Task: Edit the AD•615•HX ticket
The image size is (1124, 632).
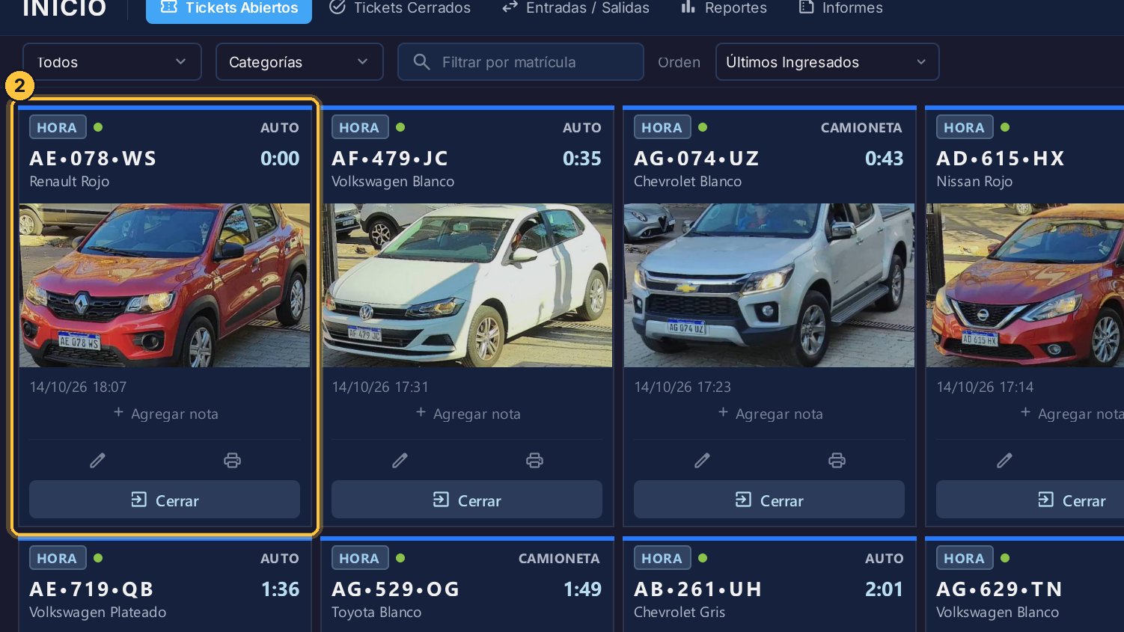Action: point(1004,460)
